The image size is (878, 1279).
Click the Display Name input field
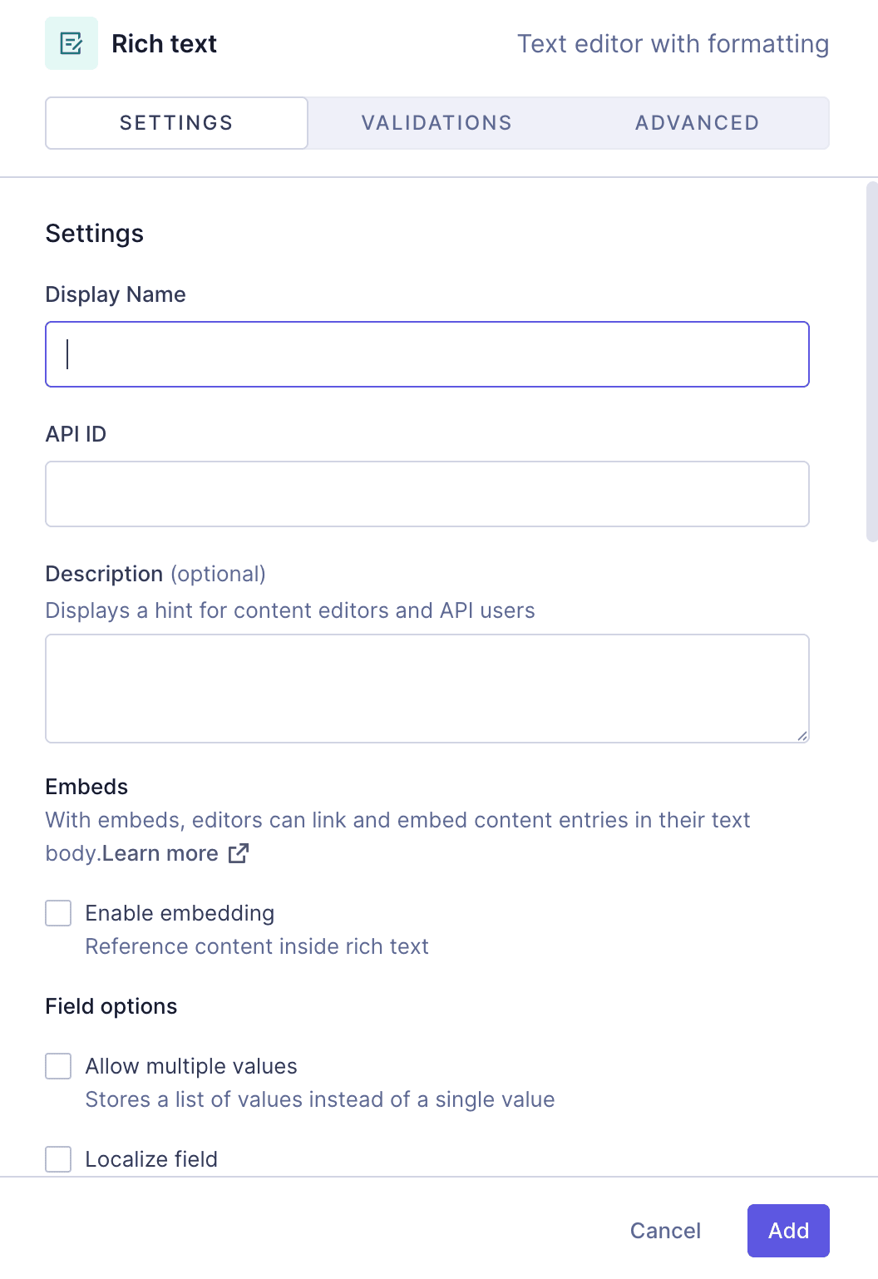pos(427,353)
